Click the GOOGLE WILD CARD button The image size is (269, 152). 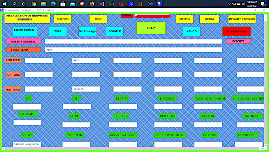coord(123,135)
